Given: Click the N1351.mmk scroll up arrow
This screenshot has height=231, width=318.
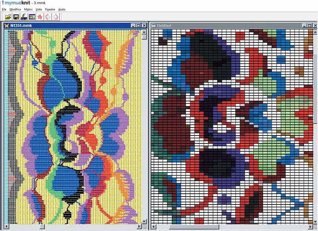Looking at the screenshot, I should tap(144, 32).
